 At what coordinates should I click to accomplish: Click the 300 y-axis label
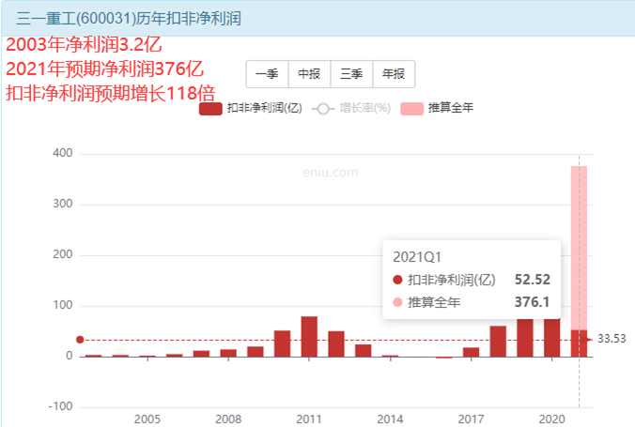point(63,204)
